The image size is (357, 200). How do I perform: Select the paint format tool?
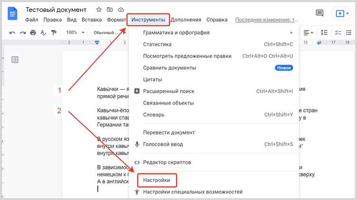click(x=54, y=33)
